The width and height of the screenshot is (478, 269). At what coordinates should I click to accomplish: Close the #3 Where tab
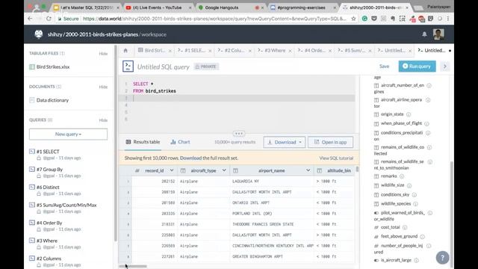pos(291,51)
